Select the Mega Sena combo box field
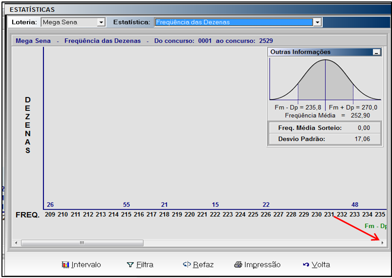 click(73, 22)
